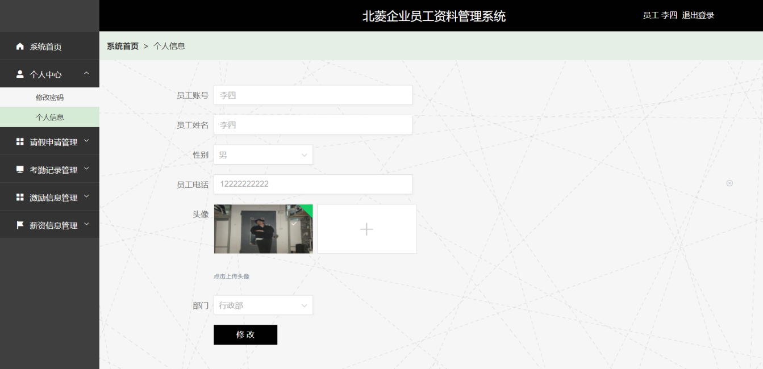Click the 员工 李四 header text

tap(660, 15)
